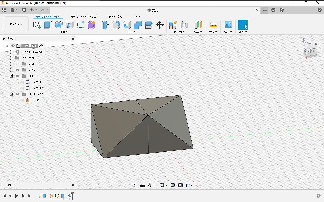Click the ViewCube 右 face

[311, 50]
